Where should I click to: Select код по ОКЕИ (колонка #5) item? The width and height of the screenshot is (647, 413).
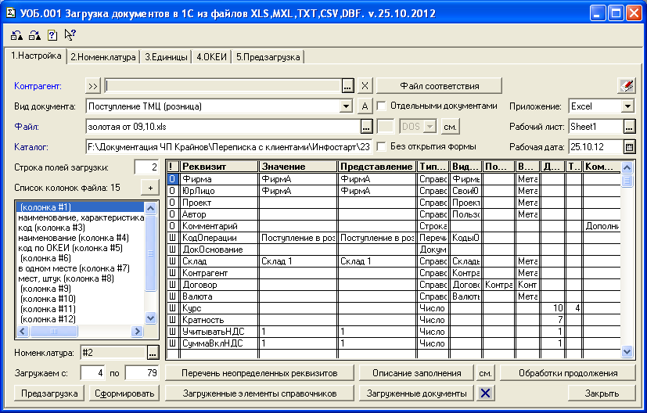(x=80, y=248)
